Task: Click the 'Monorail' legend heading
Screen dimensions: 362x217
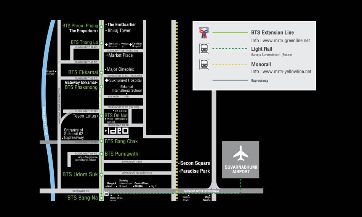Action: point(261,64)
